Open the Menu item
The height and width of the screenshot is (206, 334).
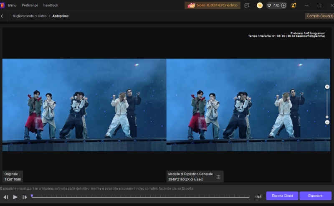click(x=13, y=5)
